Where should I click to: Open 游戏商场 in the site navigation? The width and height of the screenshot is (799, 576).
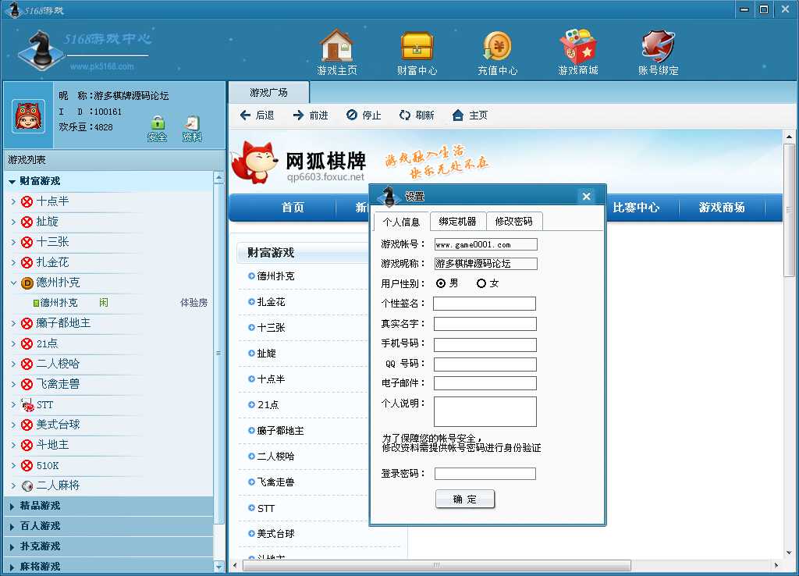pos(722,208)
